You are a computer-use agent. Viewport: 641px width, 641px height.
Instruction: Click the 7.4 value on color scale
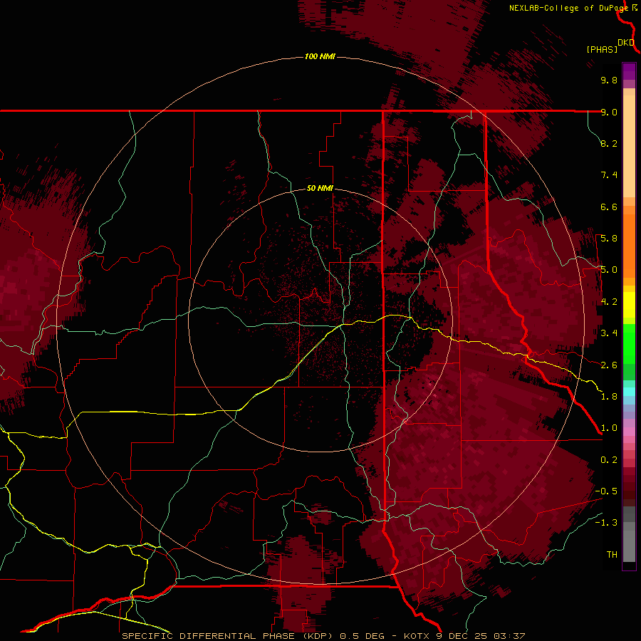click(x=609, y=175)
